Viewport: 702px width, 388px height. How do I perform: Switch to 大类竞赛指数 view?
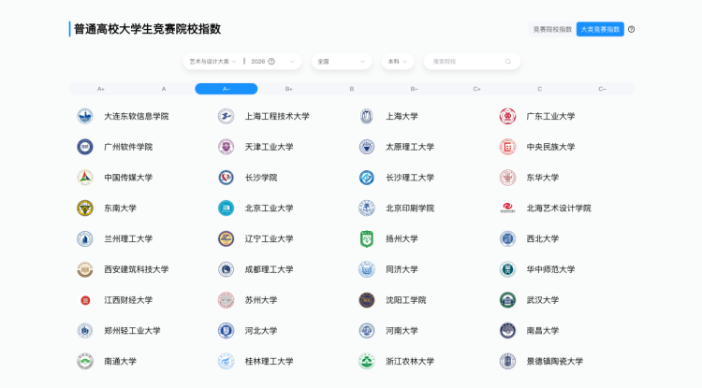click(x=600, y=30)
